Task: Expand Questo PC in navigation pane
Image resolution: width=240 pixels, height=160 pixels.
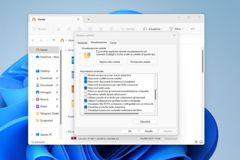Action: click(32, 134)
